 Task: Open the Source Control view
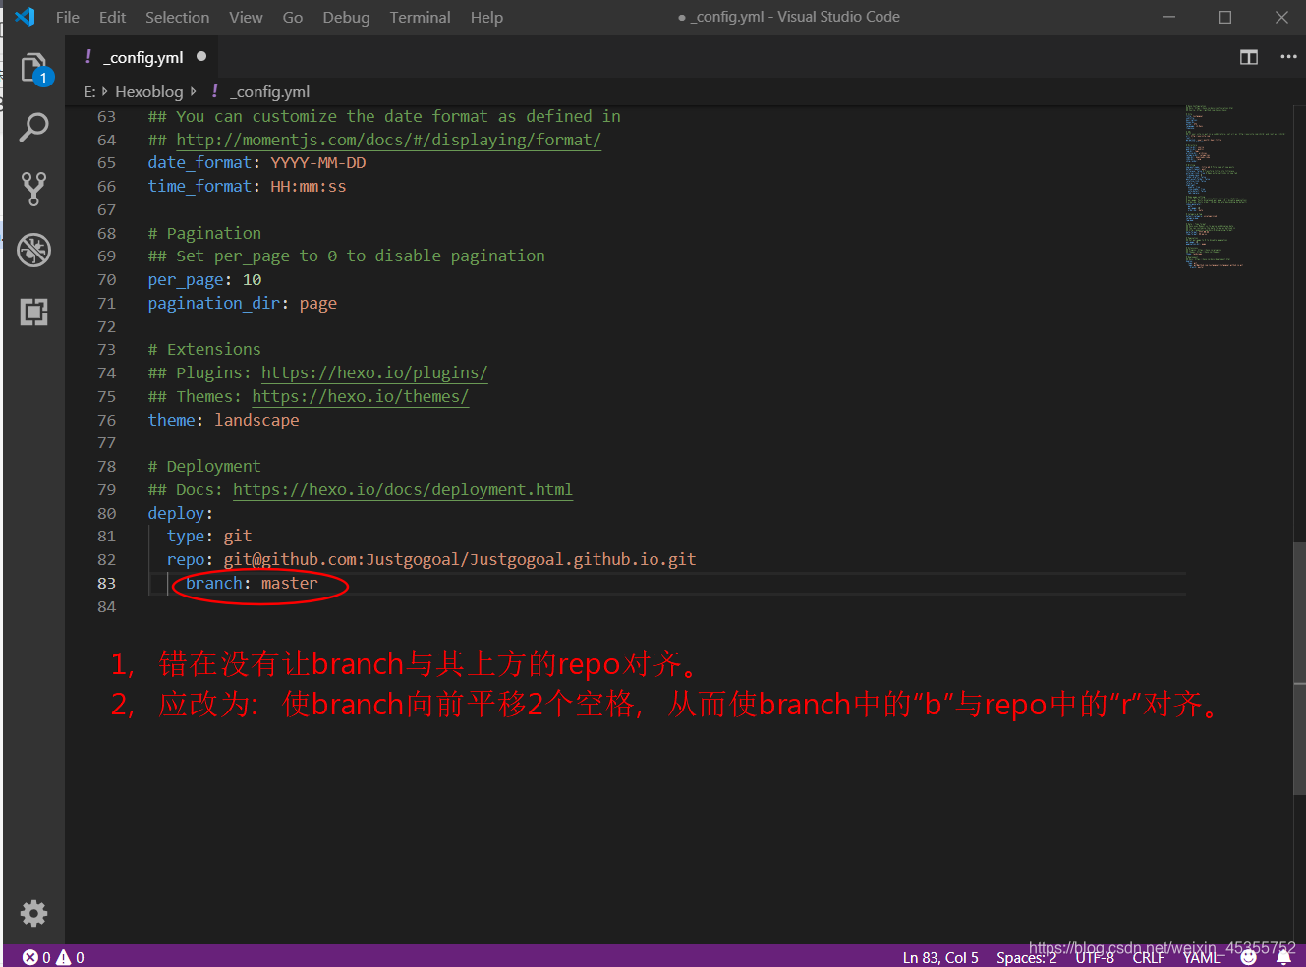(x=34, y=188)
